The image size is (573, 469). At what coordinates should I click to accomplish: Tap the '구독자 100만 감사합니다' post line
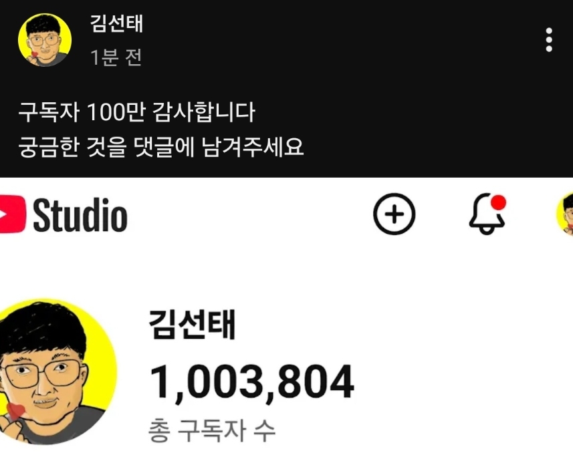coord(136,112)
